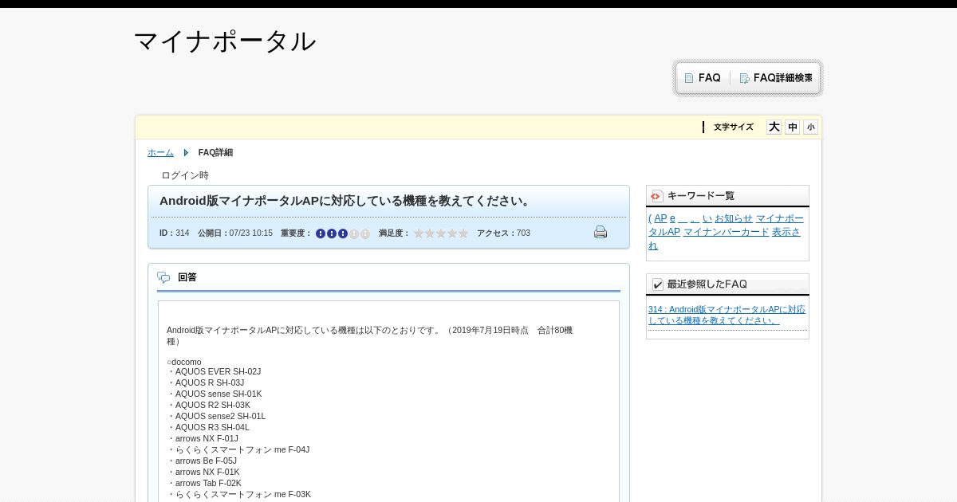Set font size to 大 (large)
Screen dimensions: 957x502
[774, 127]
